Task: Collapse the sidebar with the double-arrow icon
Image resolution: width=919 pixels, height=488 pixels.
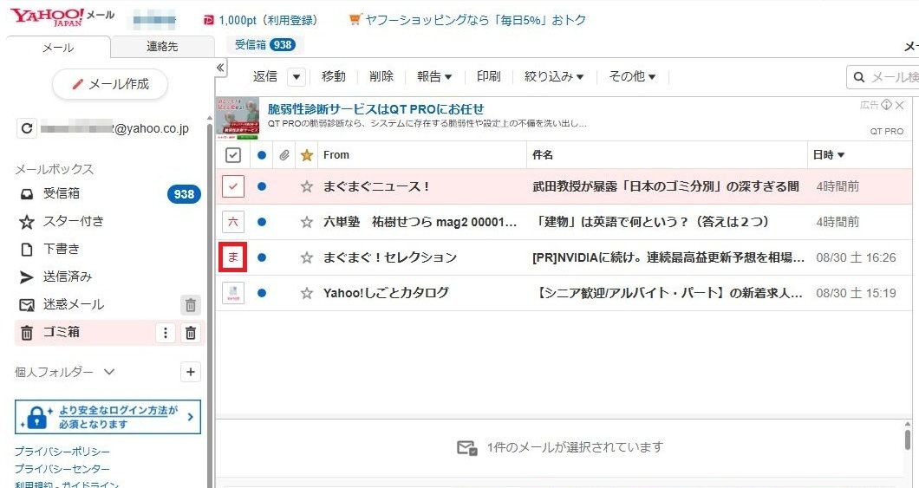Action: (220, 68)
